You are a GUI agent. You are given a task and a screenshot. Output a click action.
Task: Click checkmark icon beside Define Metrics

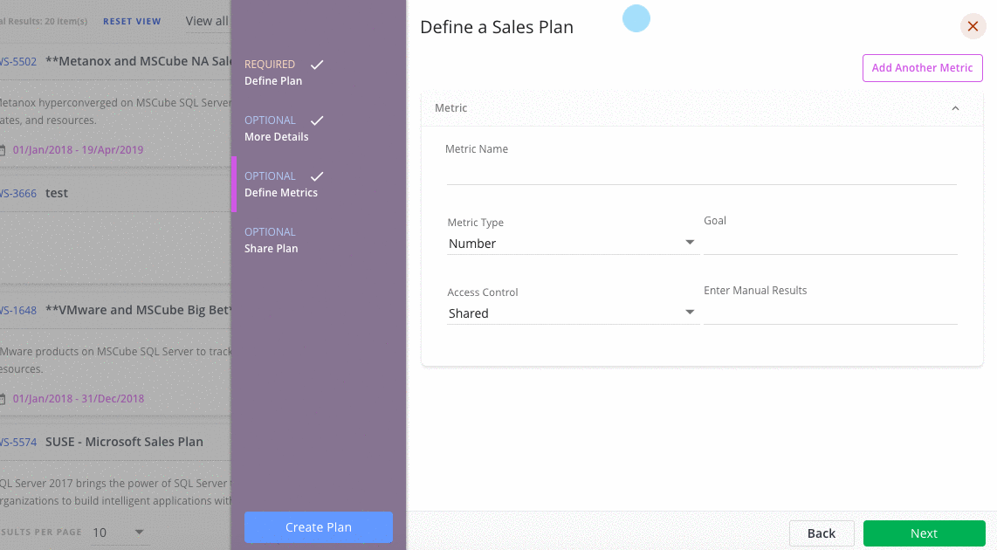318,176
